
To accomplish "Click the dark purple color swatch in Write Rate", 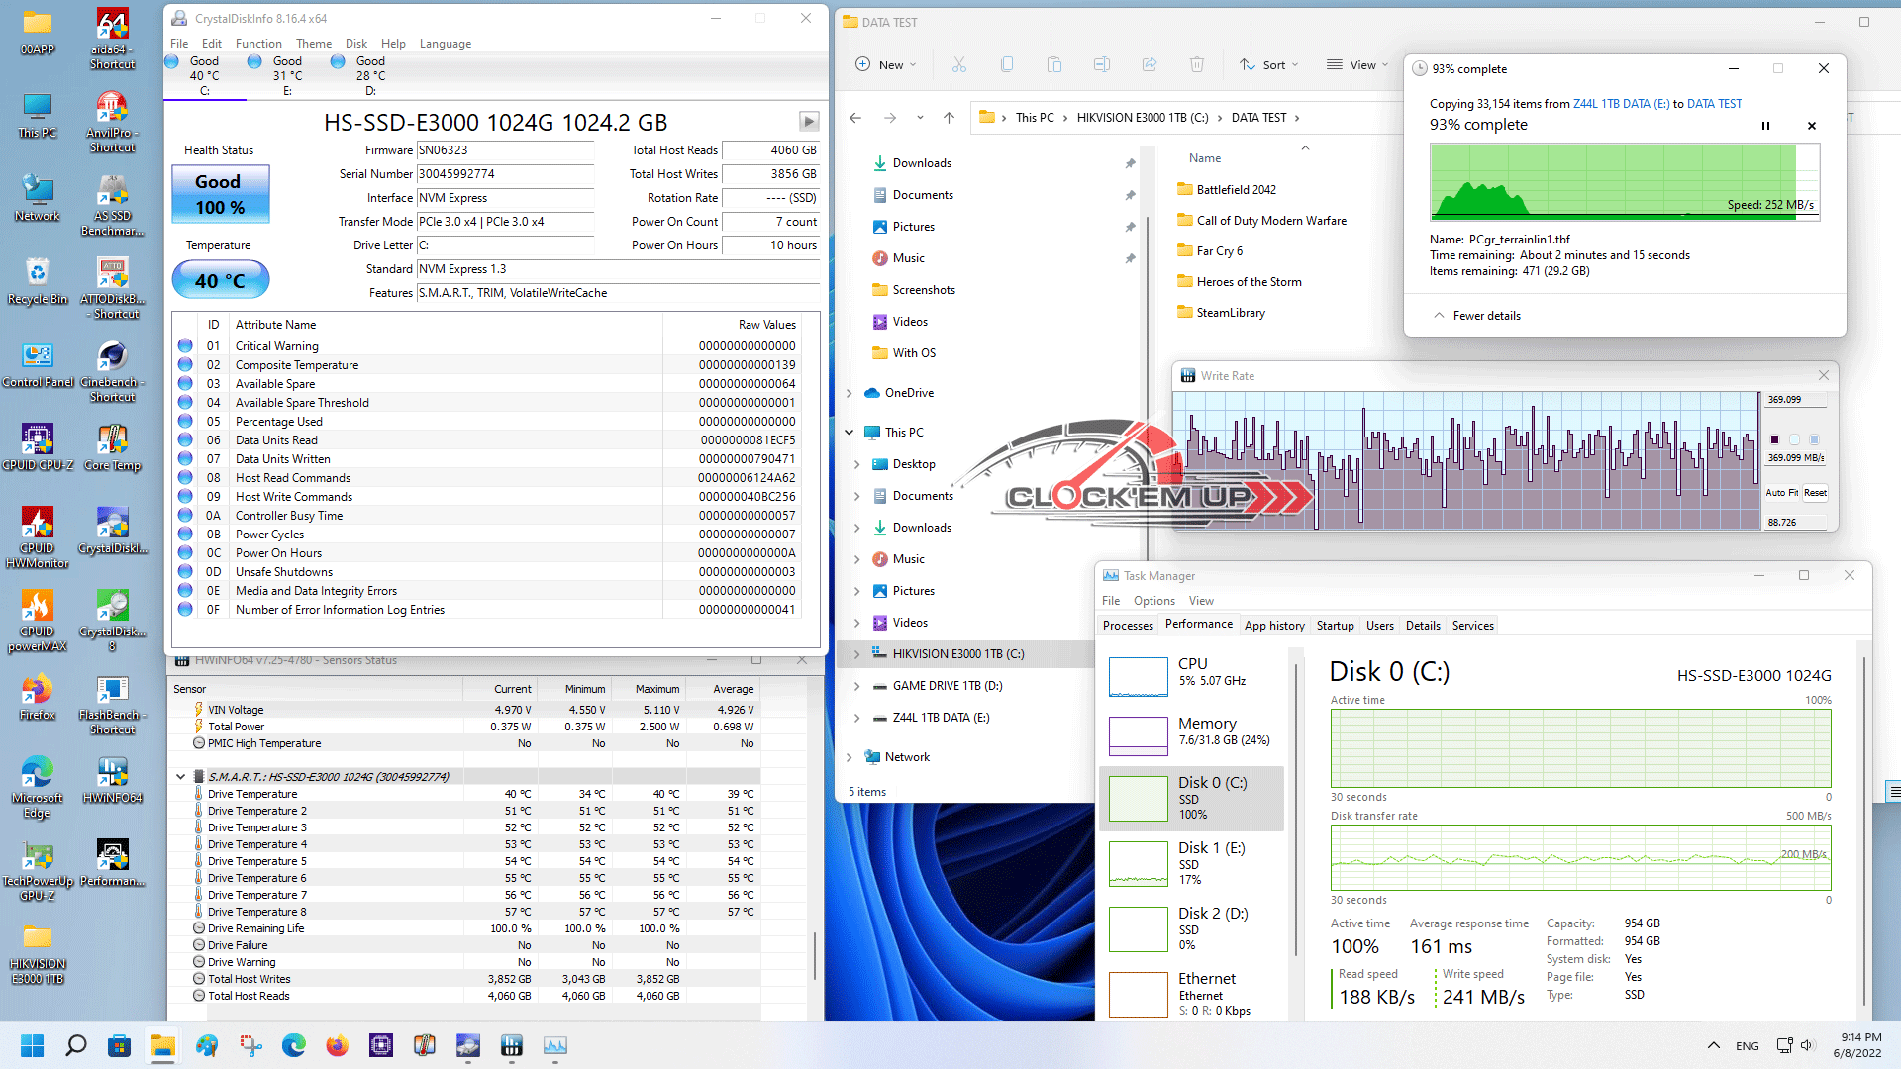I will 1774,439.
